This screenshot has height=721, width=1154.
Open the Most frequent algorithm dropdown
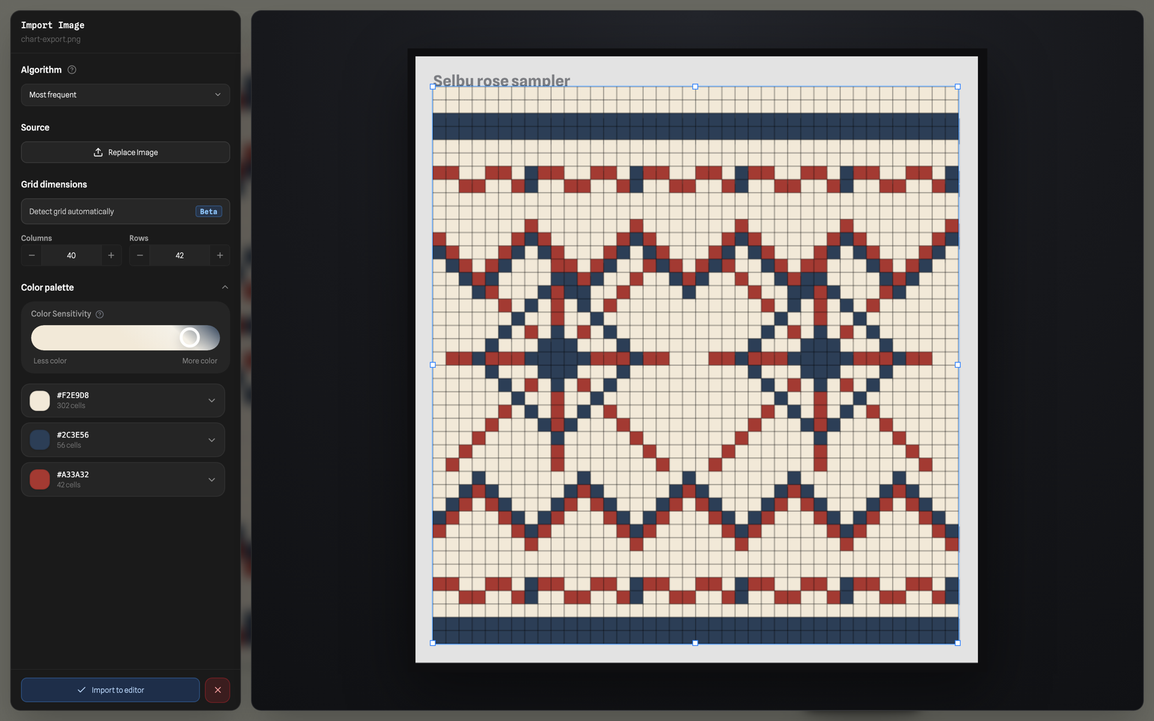(x=125, y=95)
